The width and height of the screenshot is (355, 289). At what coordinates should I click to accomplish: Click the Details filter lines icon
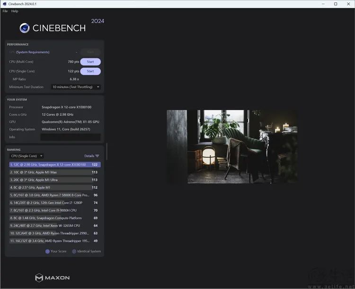pyautogui.click(x=98, y=156)
